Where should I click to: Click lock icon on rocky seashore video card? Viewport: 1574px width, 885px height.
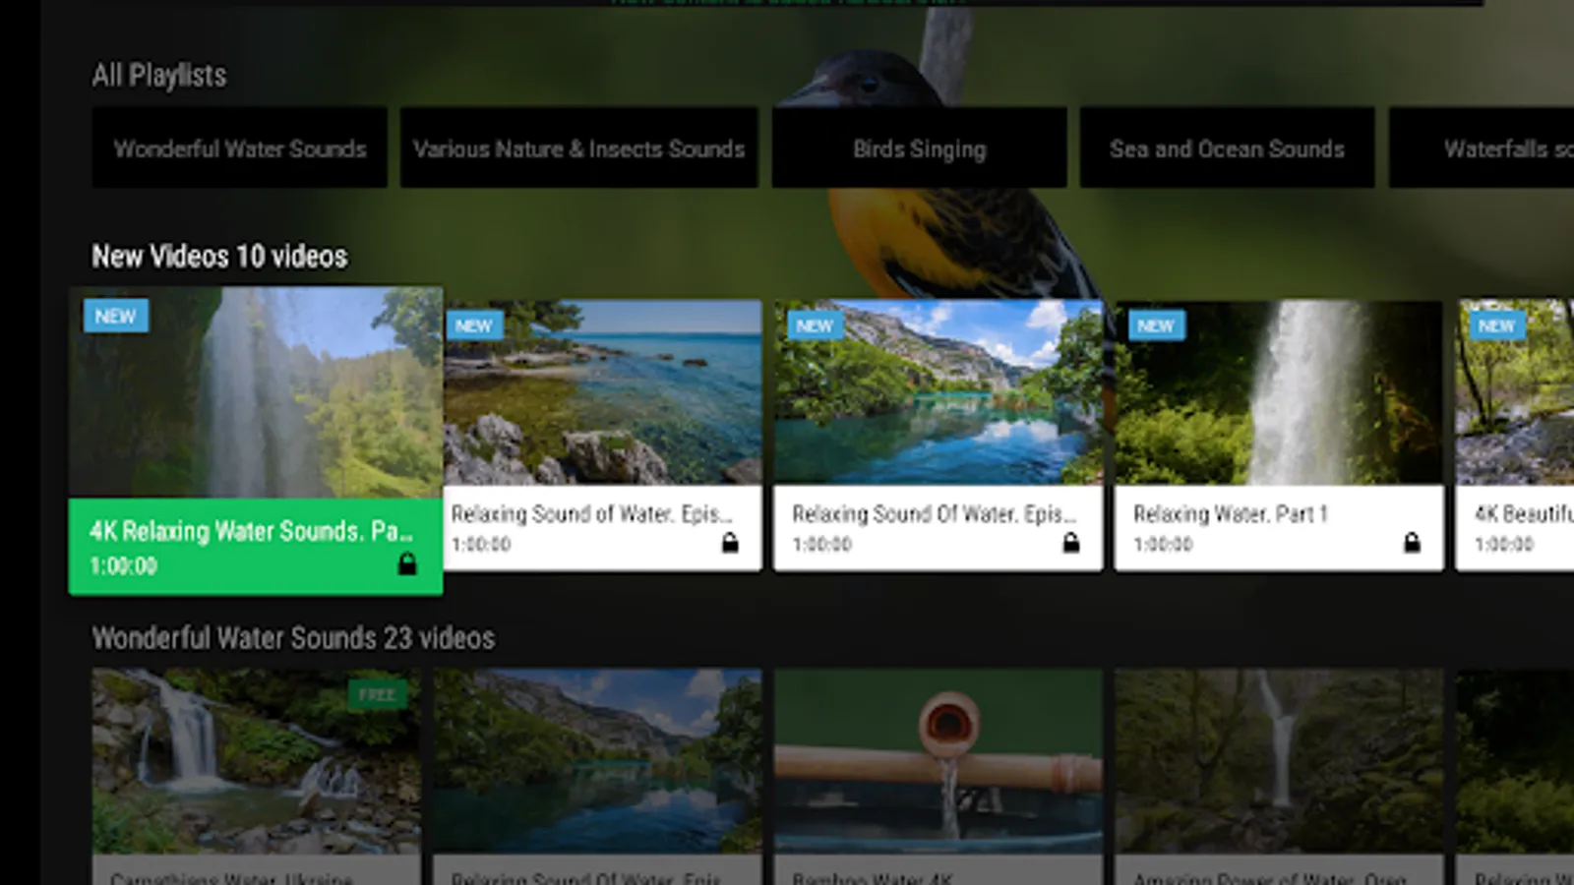730,543
